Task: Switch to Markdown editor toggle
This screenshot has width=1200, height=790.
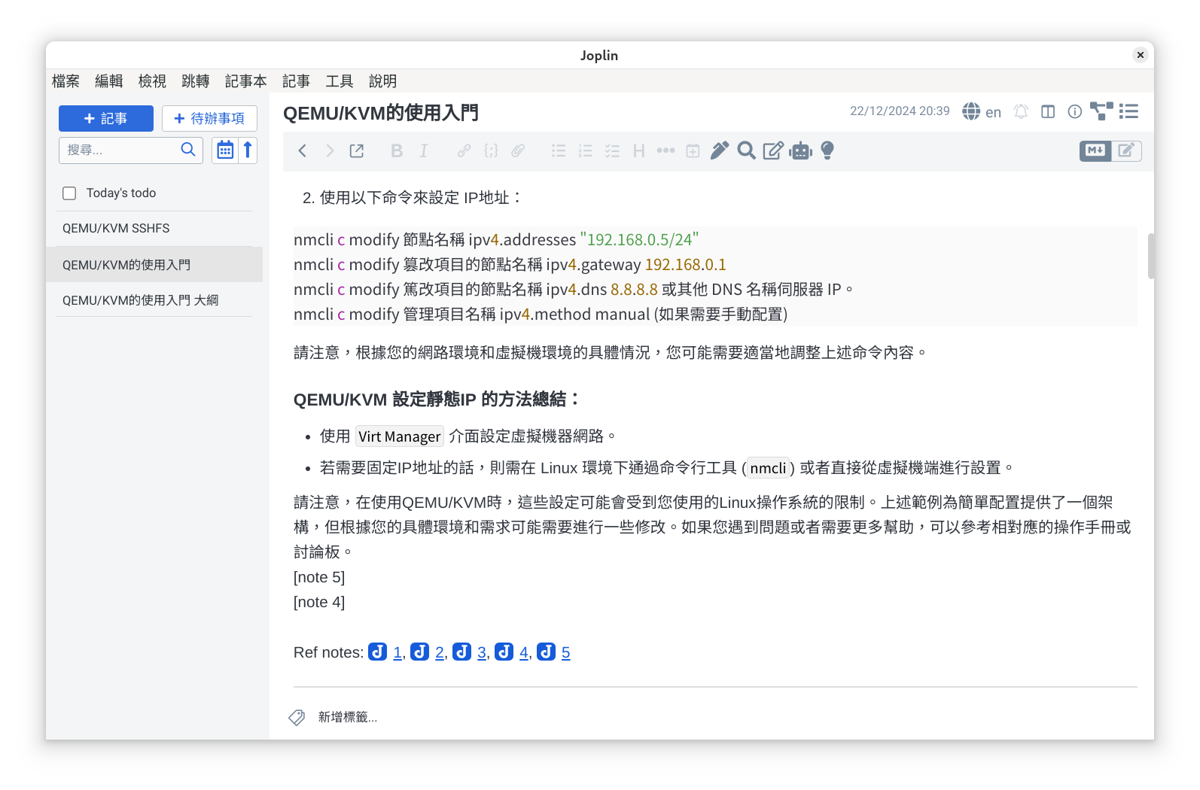Action: click(1095, 150)
